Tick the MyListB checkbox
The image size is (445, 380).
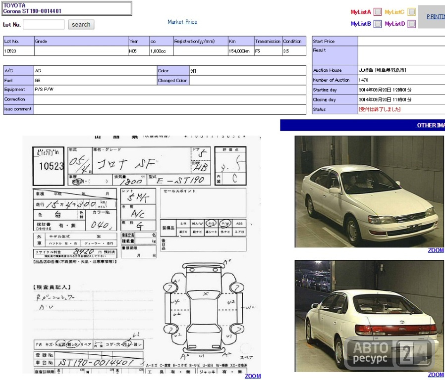tap(378, 24)
